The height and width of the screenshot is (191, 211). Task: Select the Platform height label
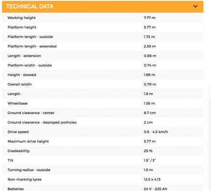pyautogui.click(x=22, y=27)
